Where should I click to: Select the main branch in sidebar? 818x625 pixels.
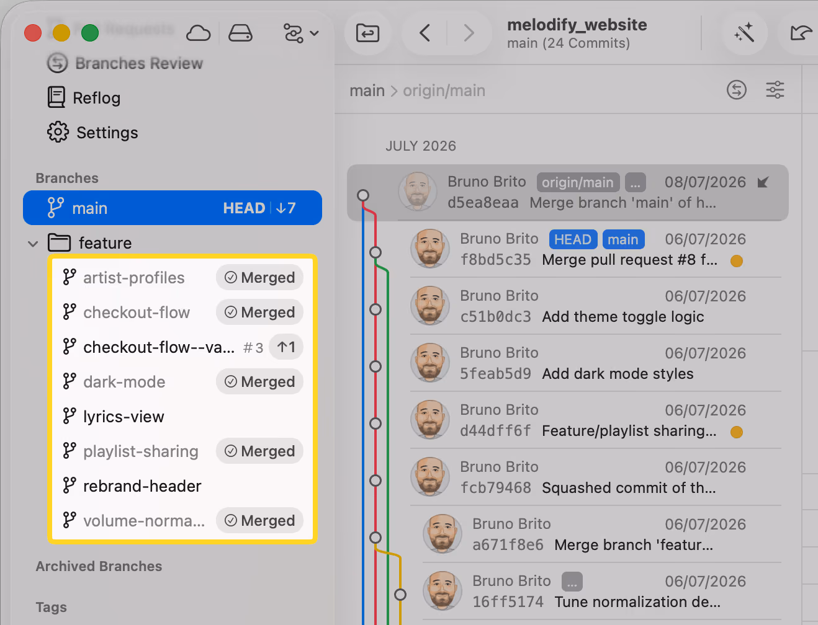(x=173, y=208)
